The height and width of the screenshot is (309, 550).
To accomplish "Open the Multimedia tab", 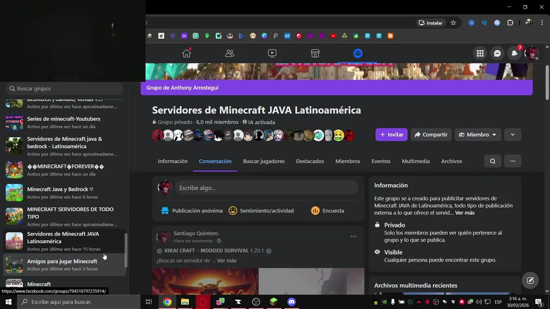I will coord(416,161).
